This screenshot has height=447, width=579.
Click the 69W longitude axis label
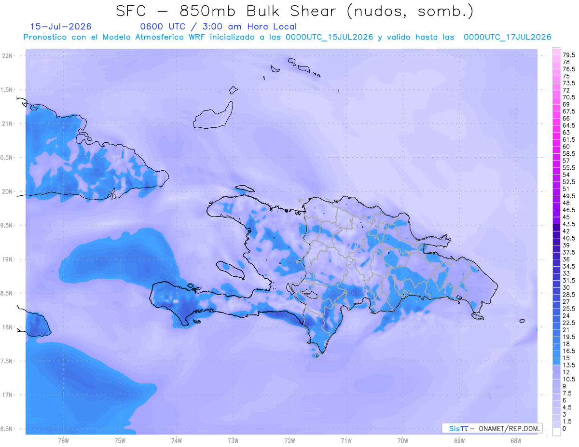459,440
